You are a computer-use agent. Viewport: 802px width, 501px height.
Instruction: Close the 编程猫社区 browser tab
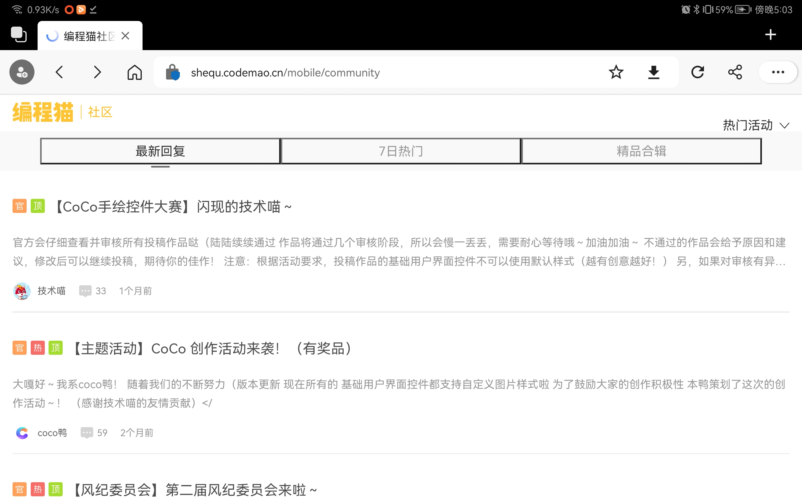click(125, 36)
